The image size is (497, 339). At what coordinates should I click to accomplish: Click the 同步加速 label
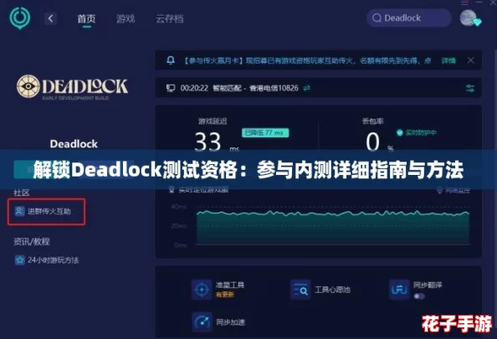click(x=230, y=322)
